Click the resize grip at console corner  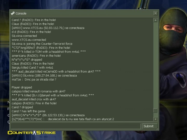(157, 129)
